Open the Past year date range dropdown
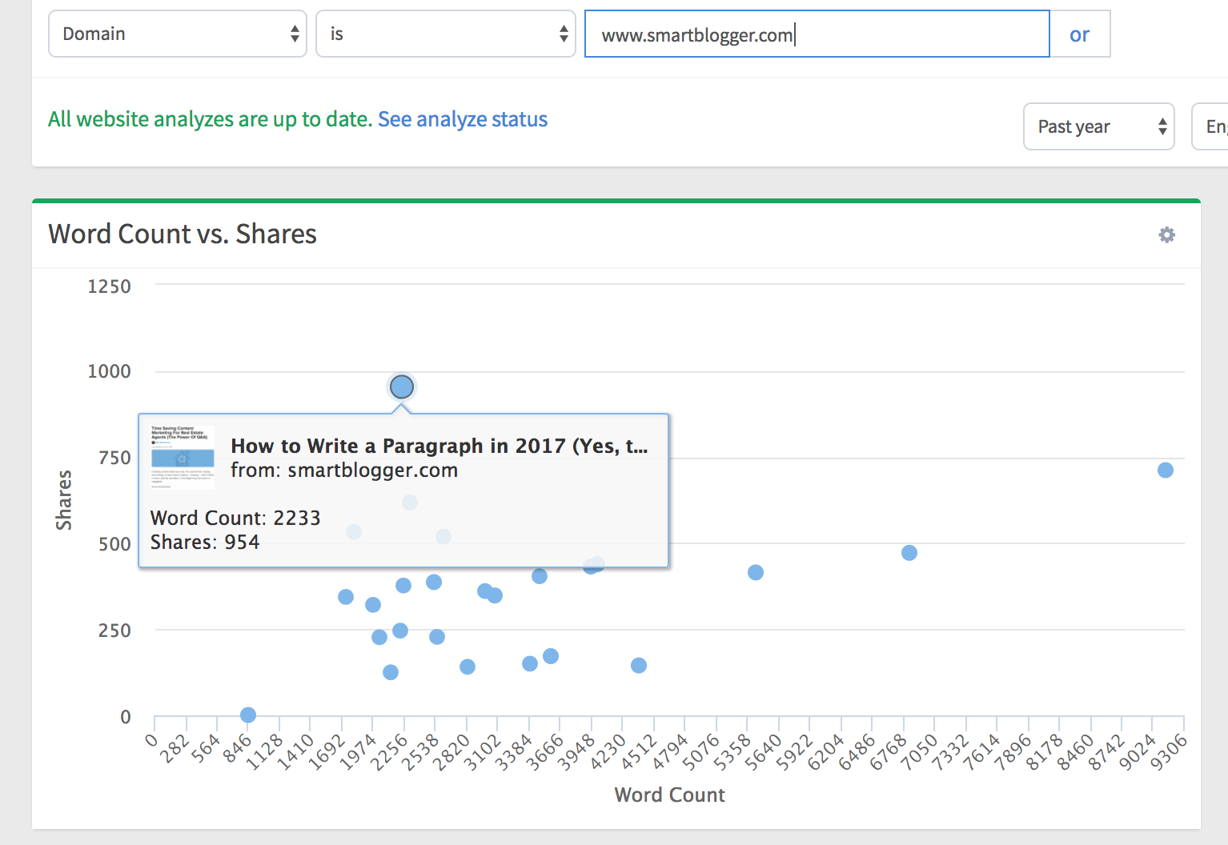 [1099, 126]
